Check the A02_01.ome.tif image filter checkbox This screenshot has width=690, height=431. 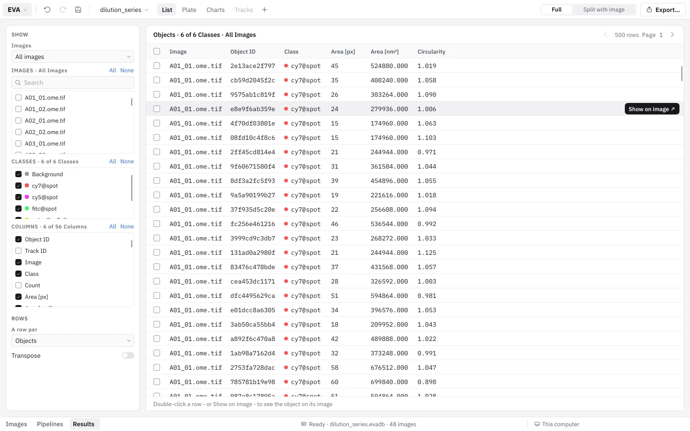coord(19,121)
